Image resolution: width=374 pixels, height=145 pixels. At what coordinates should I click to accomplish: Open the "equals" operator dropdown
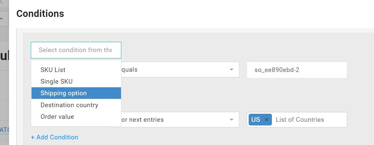point(176,70)
